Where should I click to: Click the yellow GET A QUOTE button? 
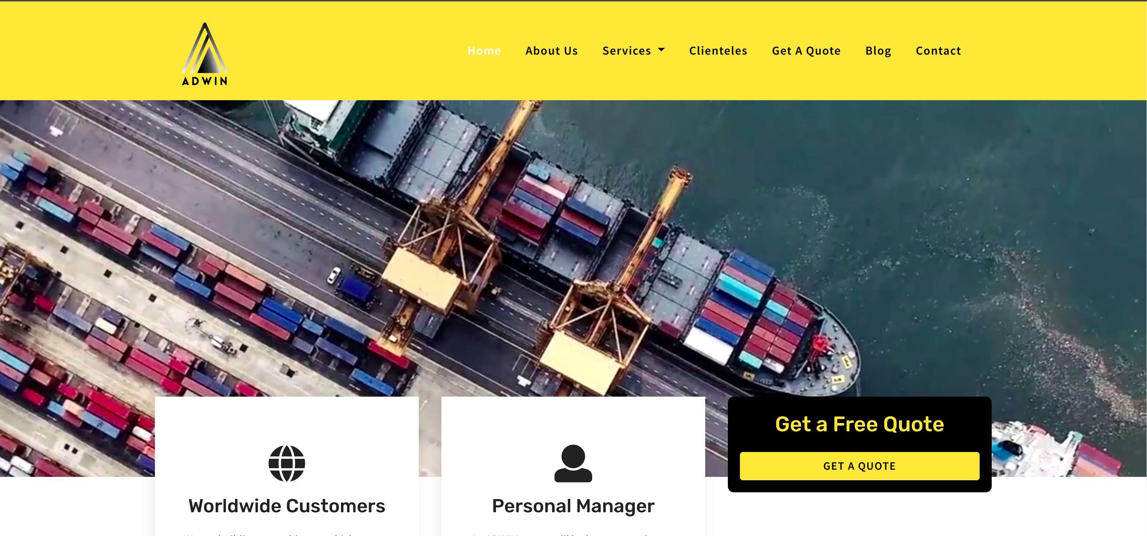[x=859, y=466]
